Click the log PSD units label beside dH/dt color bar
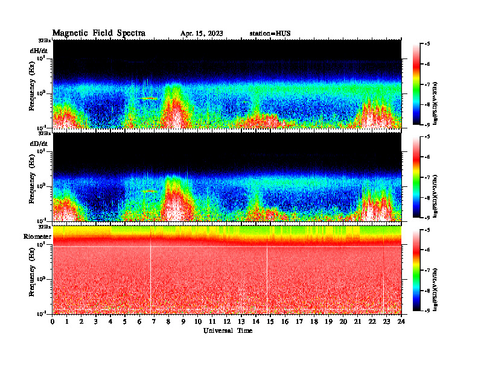The image size is (478, 369). tap(436, 103)
